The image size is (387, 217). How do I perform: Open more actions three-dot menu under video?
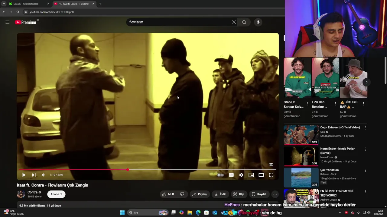tap(275, 194)
